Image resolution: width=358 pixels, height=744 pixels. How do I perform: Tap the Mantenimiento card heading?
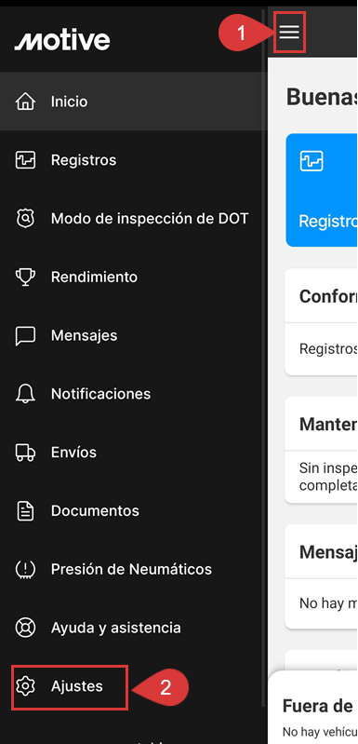[327, 425]
